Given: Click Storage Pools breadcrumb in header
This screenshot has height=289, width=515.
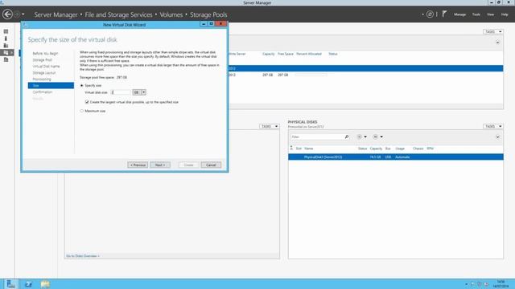Looking at the screenshot, I should tap(208, 14).
